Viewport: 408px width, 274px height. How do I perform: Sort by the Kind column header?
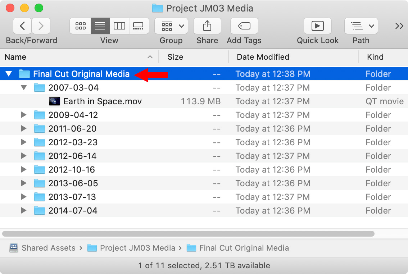coord(383,57)
